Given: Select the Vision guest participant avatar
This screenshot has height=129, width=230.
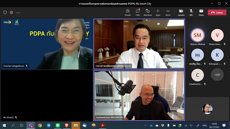Looking at the screenshot, I should (x=217, y=35).
